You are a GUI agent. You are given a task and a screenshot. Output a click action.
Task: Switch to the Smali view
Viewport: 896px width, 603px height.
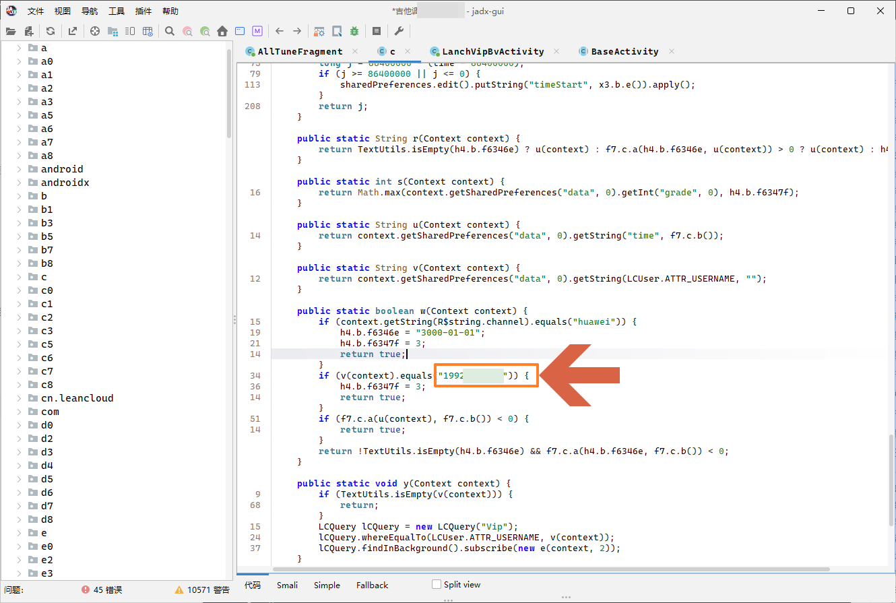(288, 585)
